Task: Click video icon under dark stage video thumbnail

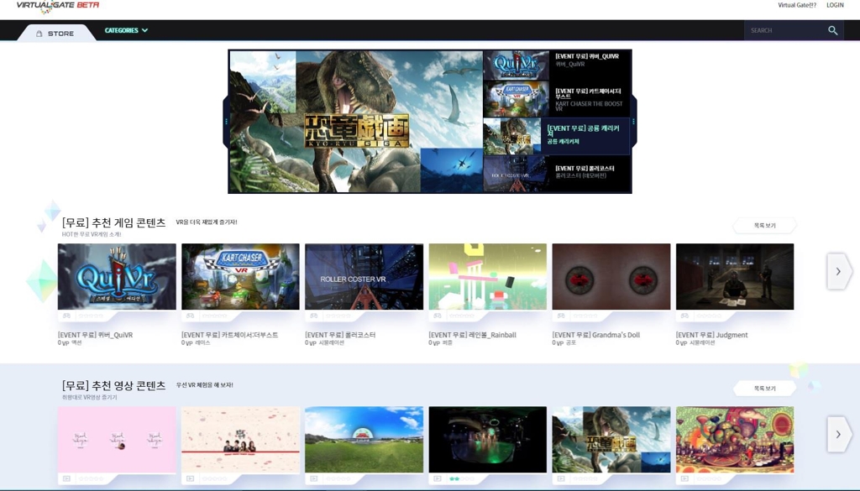Action: point(437,479)
